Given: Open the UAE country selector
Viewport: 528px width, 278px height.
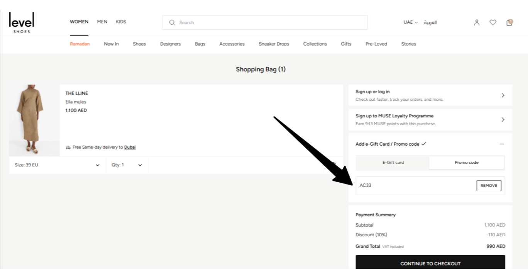Looking at the screenshot, I should pos(411,22).
